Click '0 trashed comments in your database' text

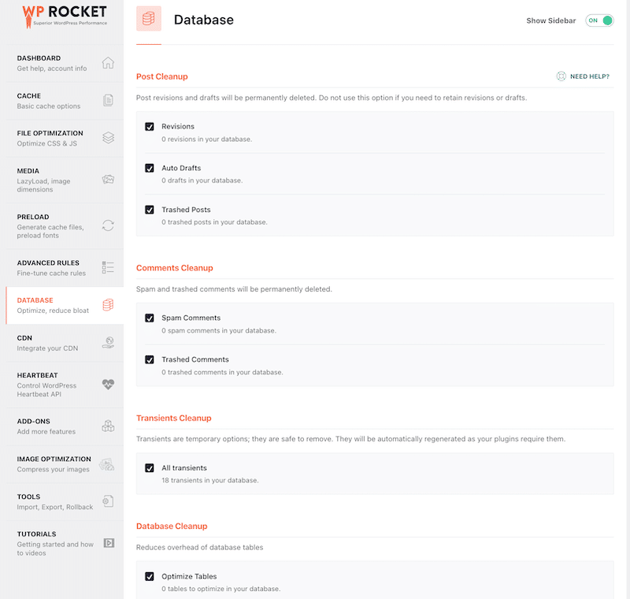[222, 373]
